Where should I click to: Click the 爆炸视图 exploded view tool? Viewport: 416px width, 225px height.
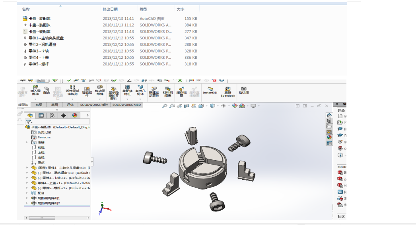click(x=181, y=92)
